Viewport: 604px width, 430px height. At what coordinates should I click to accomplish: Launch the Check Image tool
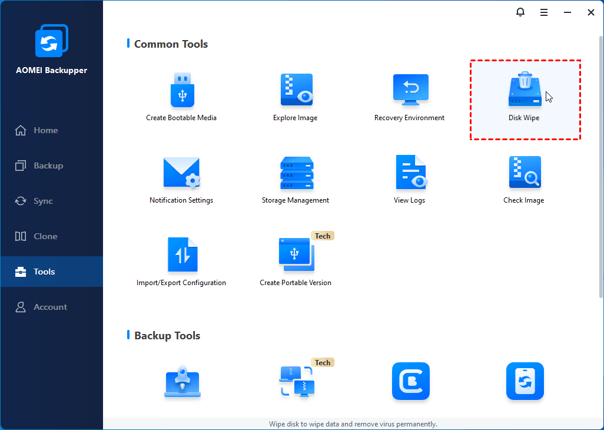pyautogui.click(x=524, y=173)
